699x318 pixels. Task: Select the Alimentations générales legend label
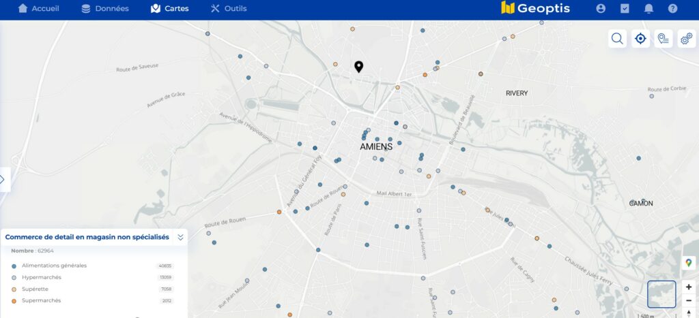55,266
